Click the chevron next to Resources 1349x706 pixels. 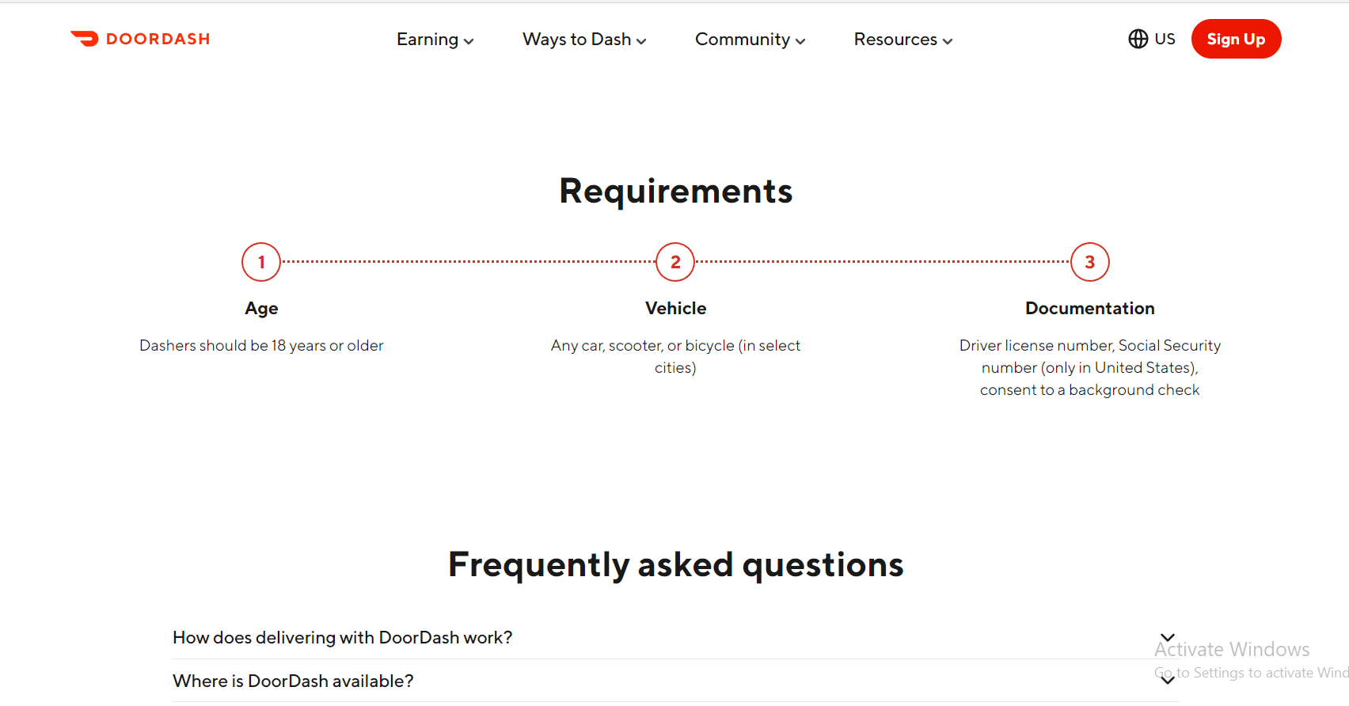pos(948,41)
